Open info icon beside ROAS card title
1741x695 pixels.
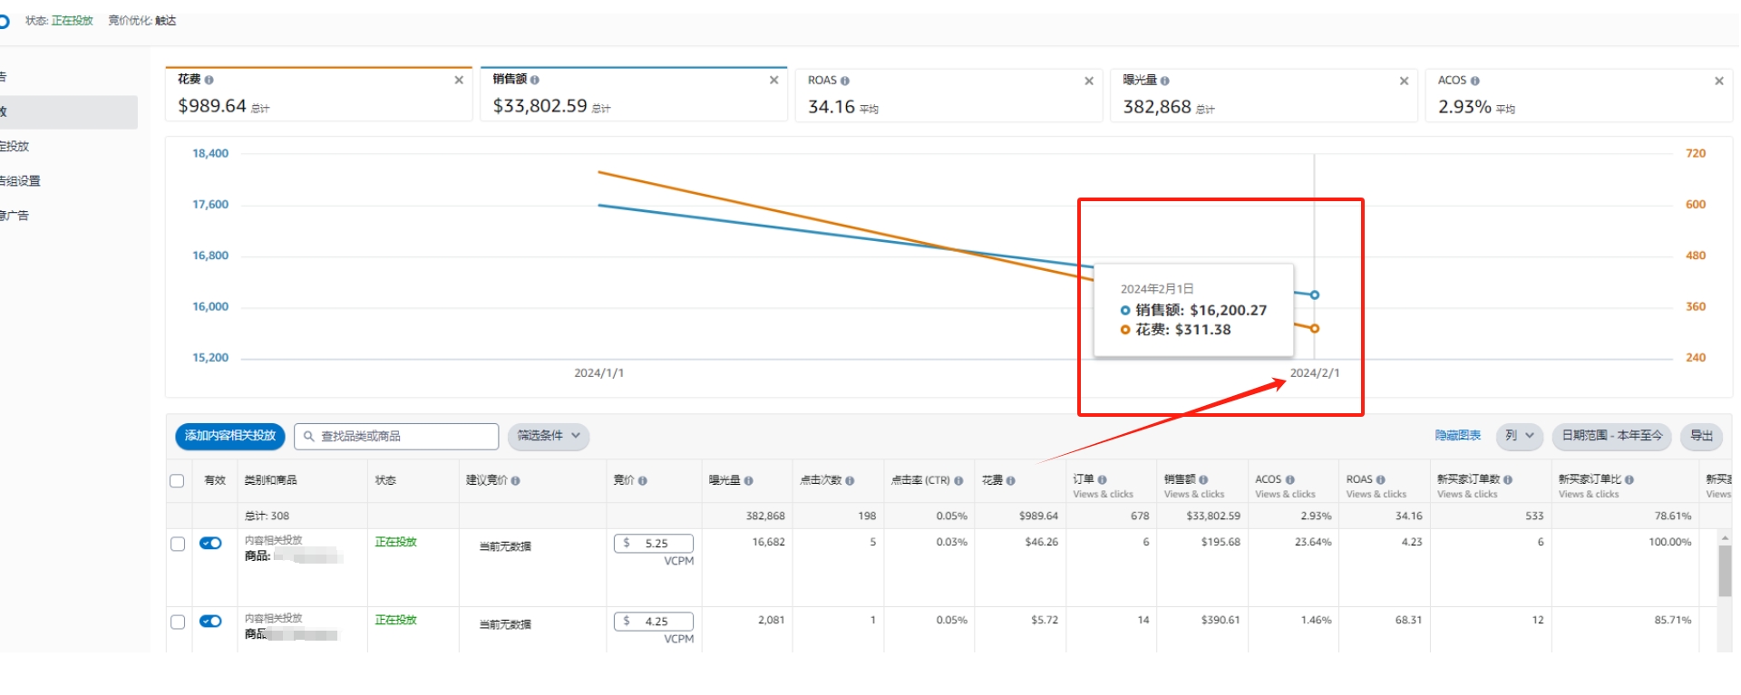coord(845,81)
